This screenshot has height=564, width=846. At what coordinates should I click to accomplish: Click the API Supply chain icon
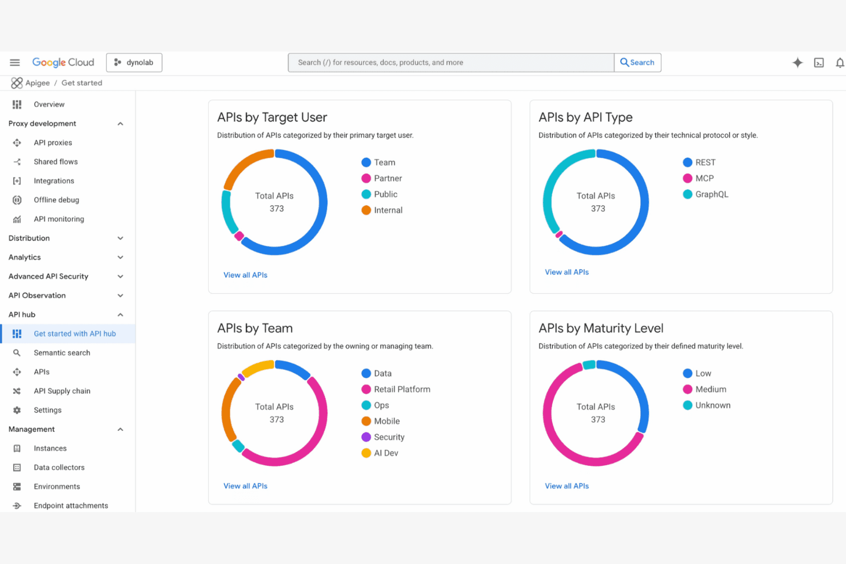click(17, 391)
